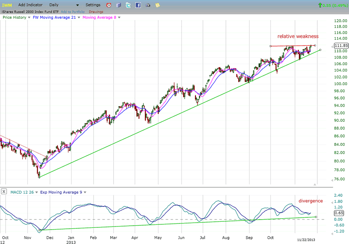The image size is (349, 244).
Task: Click the 0.55 (0.49%) price change
Action: [x=335, y=5]
